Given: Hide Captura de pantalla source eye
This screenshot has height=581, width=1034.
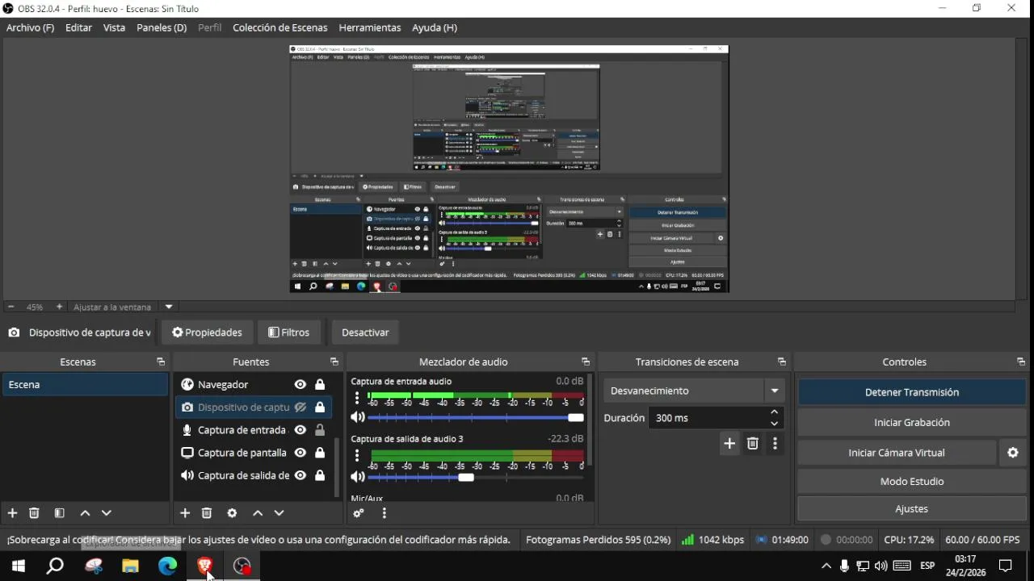Looking at the screenshot, I should point(300,453).
